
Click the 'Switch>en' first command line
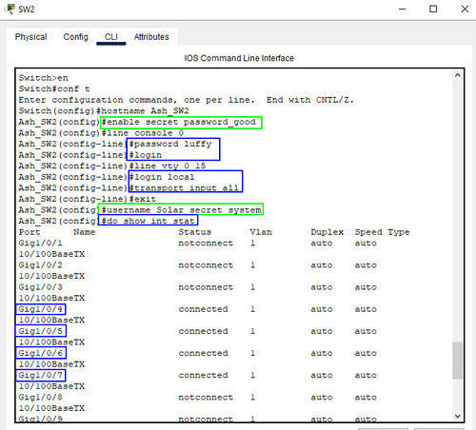43,78
